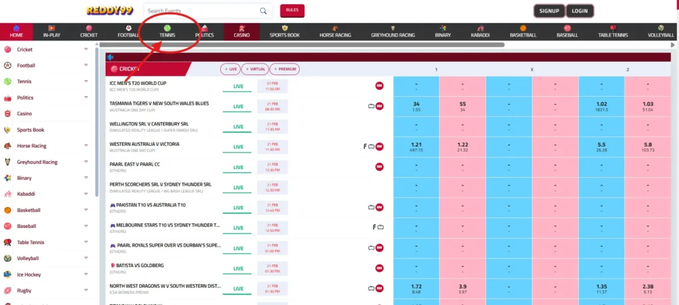Click the RULES button
The height and width of the screenshot is (305, 679).
292,11
